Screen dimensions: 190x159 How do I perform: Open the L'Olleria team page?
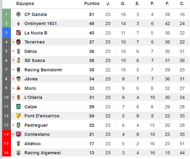click(x=33, y=97)
